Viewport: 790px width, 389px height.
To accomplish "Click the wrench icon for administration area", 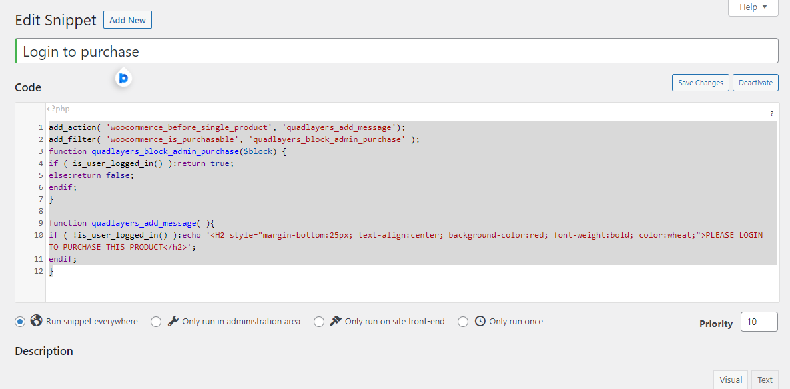I will [173, 321].
